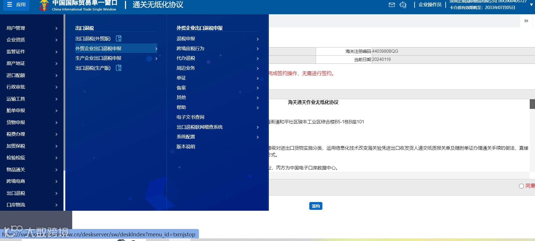Click chevron next to 税费办理
This screenshot has width=535, height=241.
click(56, 134)
